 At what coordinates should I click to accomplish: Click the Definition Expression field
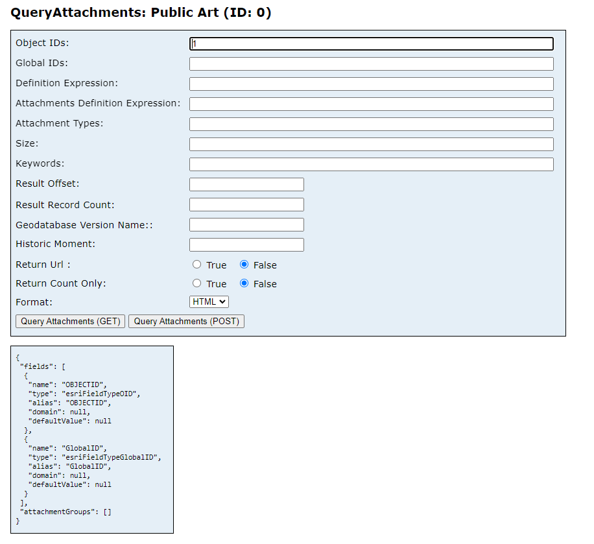371,84
